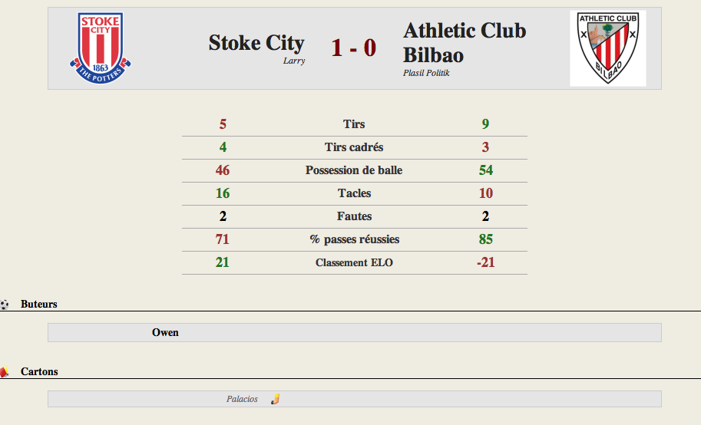701x425 pixels.
Task: Click the Tacles statistic label
Action: point(354,193)
